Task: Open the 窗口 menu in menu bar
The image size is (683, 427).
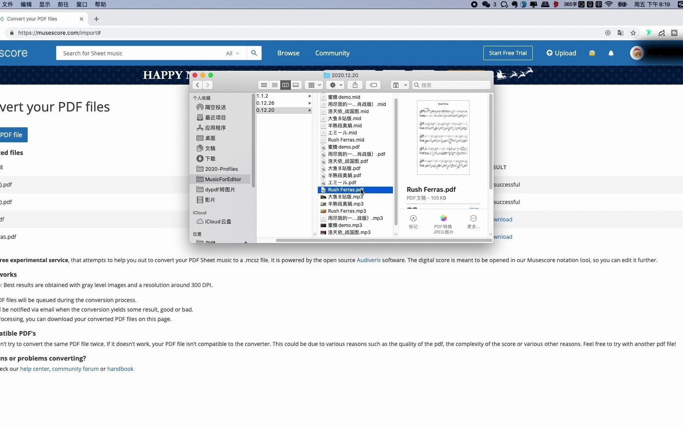Action: click(x=82, y=4)
